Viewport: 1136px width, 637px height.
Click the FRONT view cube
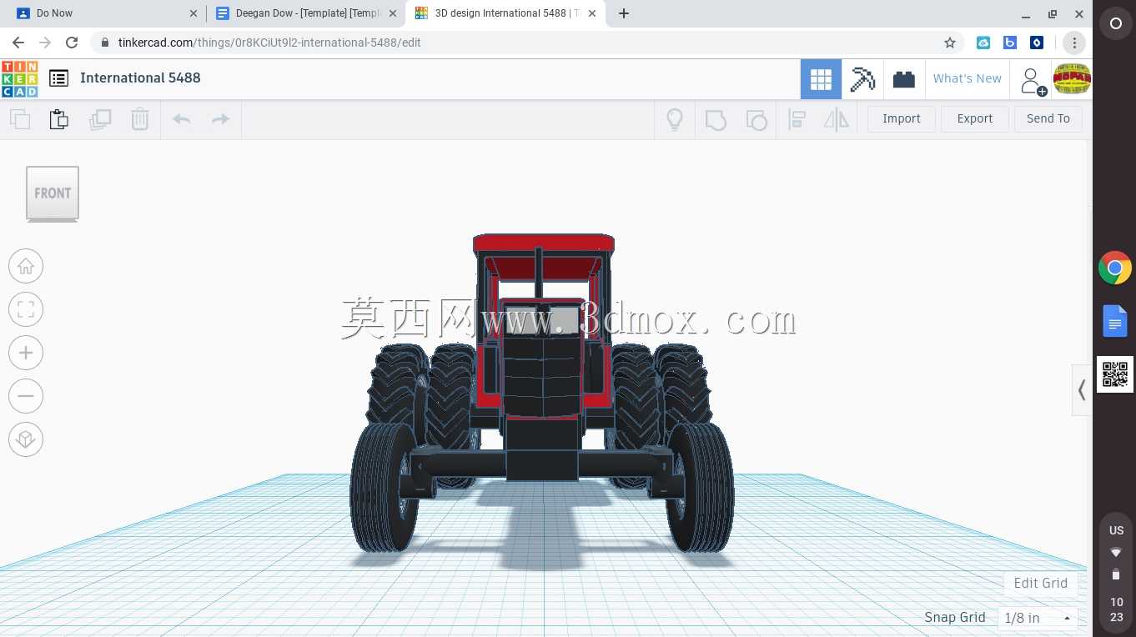coord(53,193)
